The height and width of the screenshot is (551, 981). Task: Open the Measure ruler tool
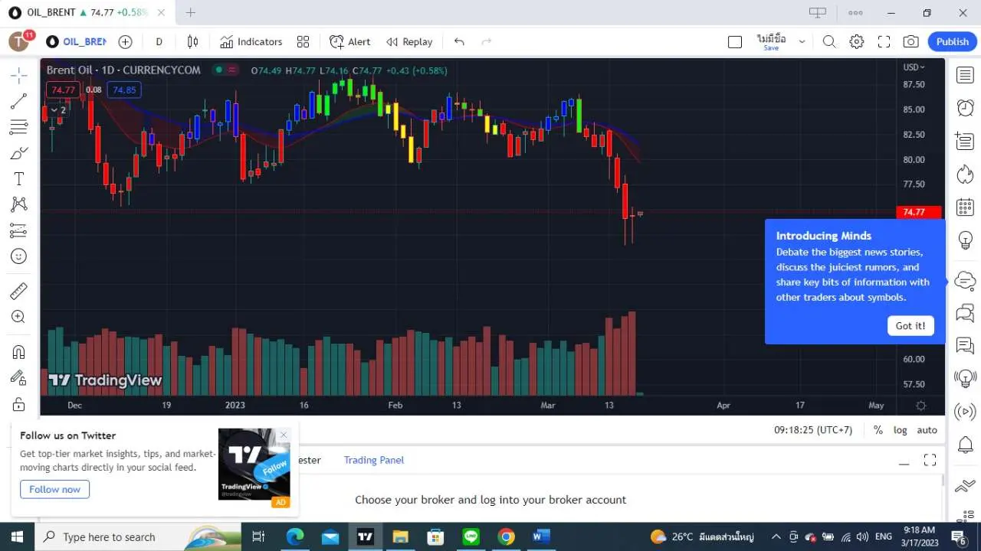coord(19,291)
